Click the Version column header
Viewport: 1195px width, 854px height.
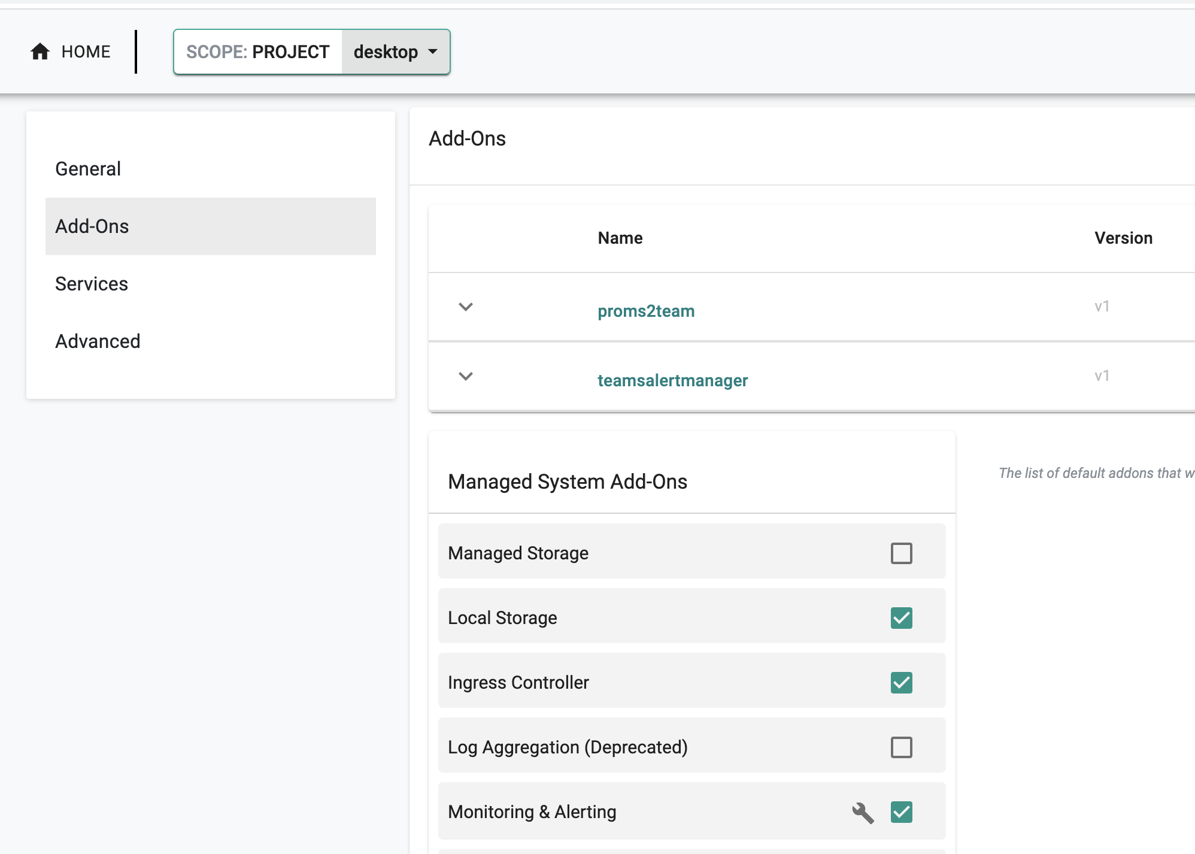[1124, 238]
